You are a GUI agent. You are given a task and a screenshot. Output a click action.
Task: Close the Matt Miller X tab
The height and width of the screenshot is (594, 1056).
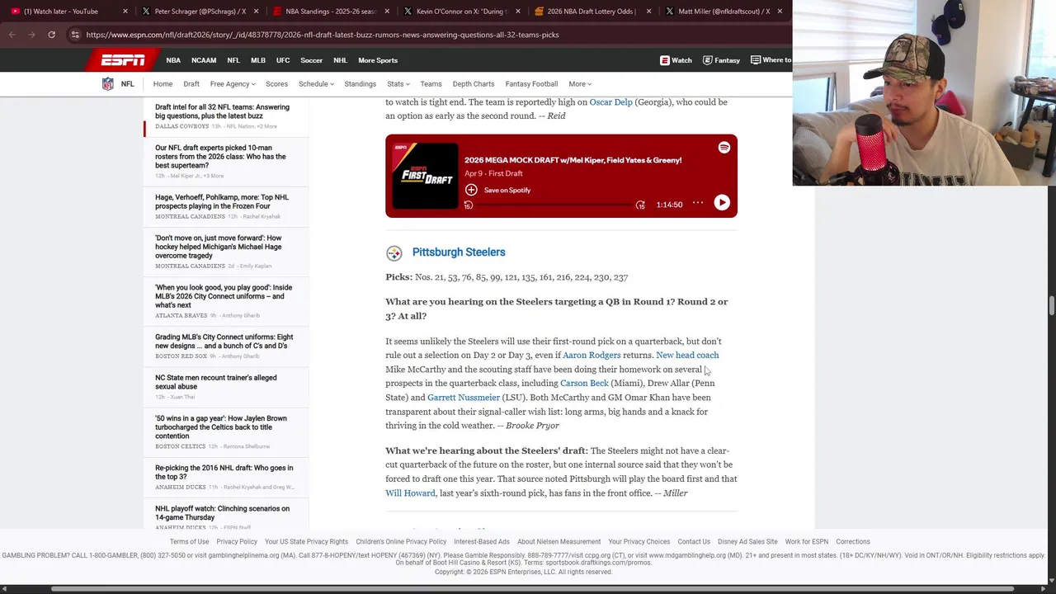779,12
